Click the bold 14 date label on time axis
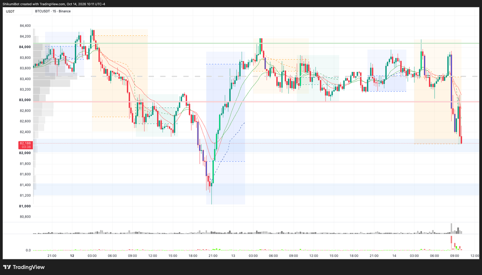 coord(394,256)
